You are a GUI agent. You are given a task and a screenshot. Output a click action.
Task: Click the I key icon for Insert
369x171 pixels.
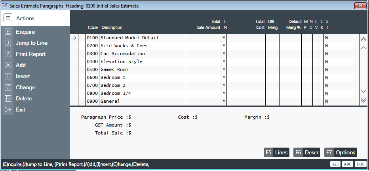click(8, 76)
